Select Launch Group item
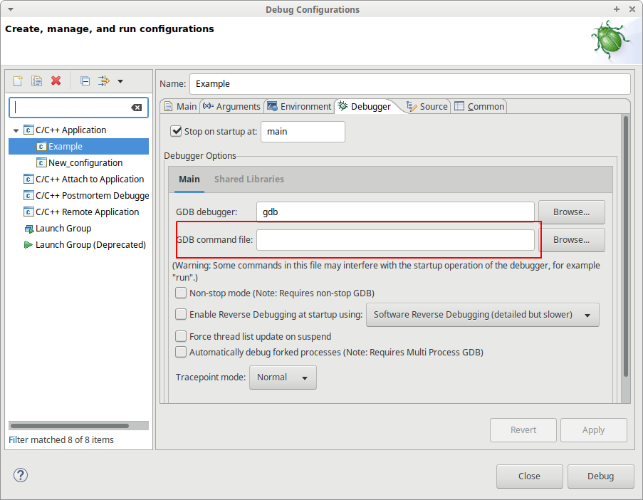Image resolution: width=643 pixels, height=500 pixels. point(63,229)
